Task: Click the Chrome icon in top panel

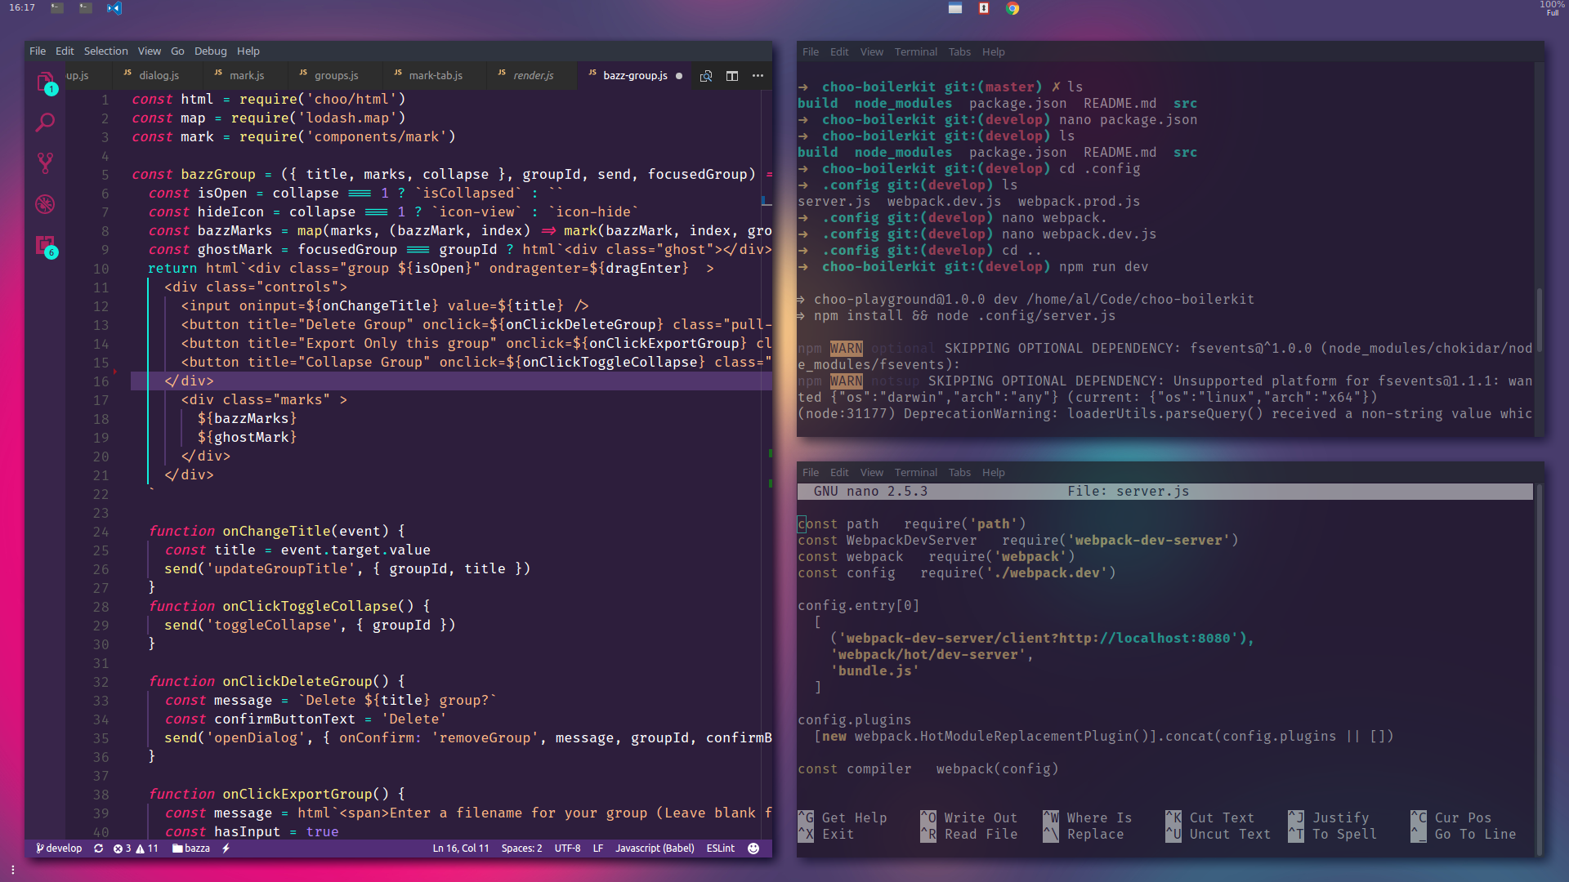Action: pos(1012,8)
